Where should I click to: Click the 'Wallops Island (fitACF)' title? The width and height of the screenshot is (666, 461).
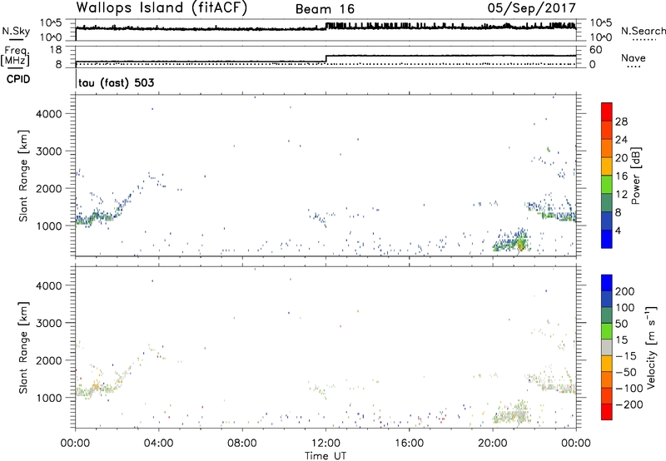[x=162, y=7]
